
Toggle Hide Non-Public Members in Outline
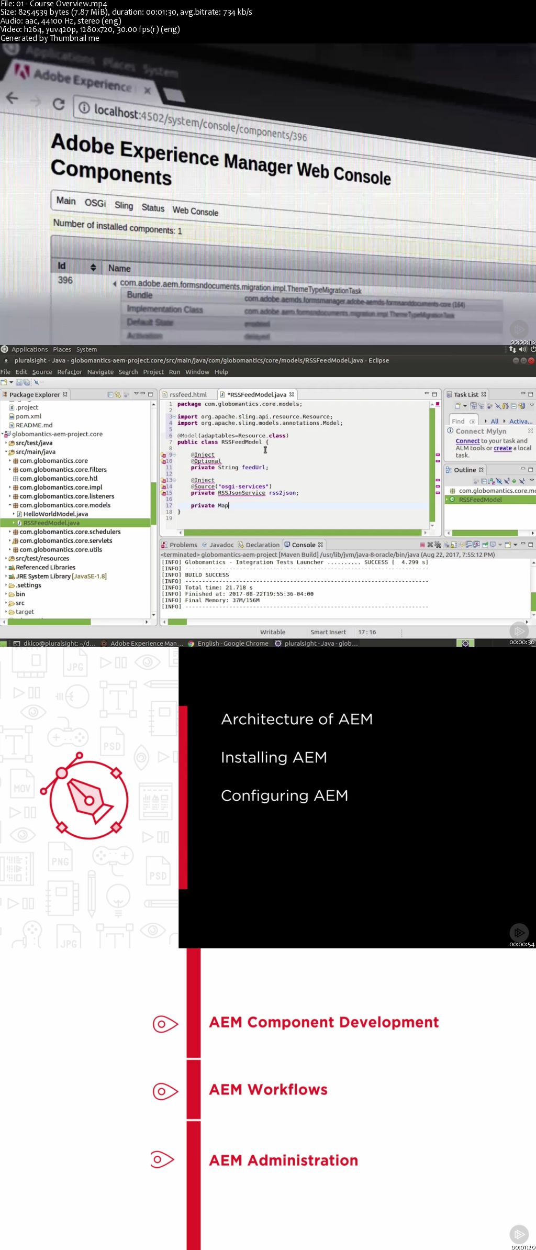pos(514,481)
